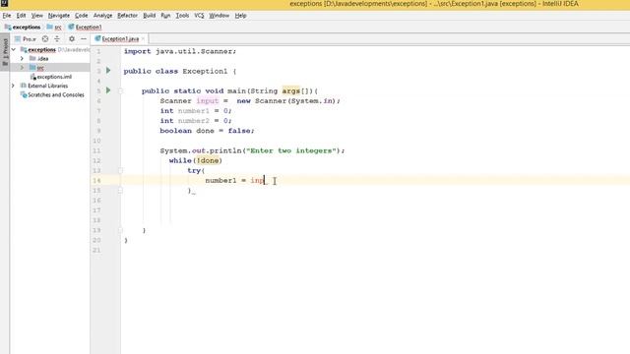Screen dimensions: 630x354
Task: Select exceptions.iml file in tree
Action: (50, 77)
